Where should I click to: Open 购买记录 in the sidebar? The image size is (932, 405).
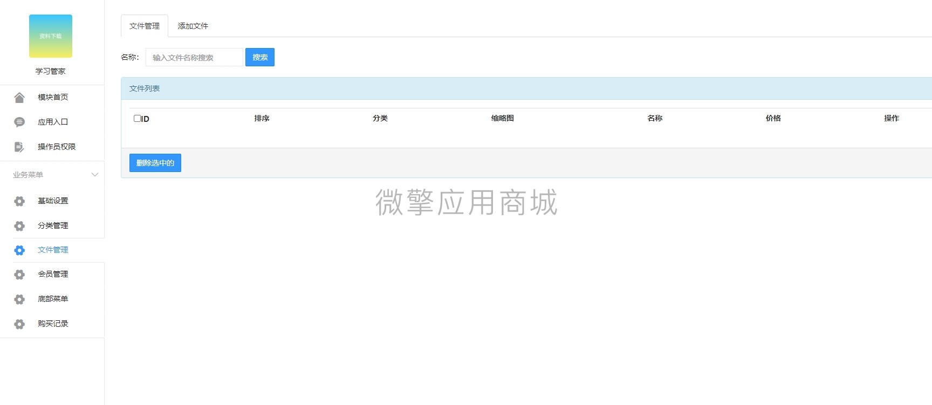point(53,324)
